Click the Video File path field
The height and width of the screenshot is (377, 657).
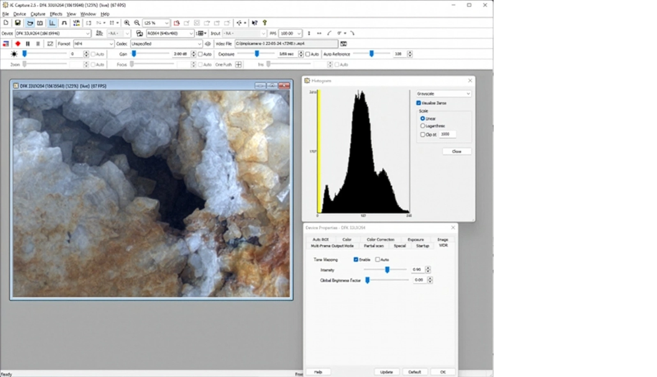pyautogui.click(x=286, y=43)
